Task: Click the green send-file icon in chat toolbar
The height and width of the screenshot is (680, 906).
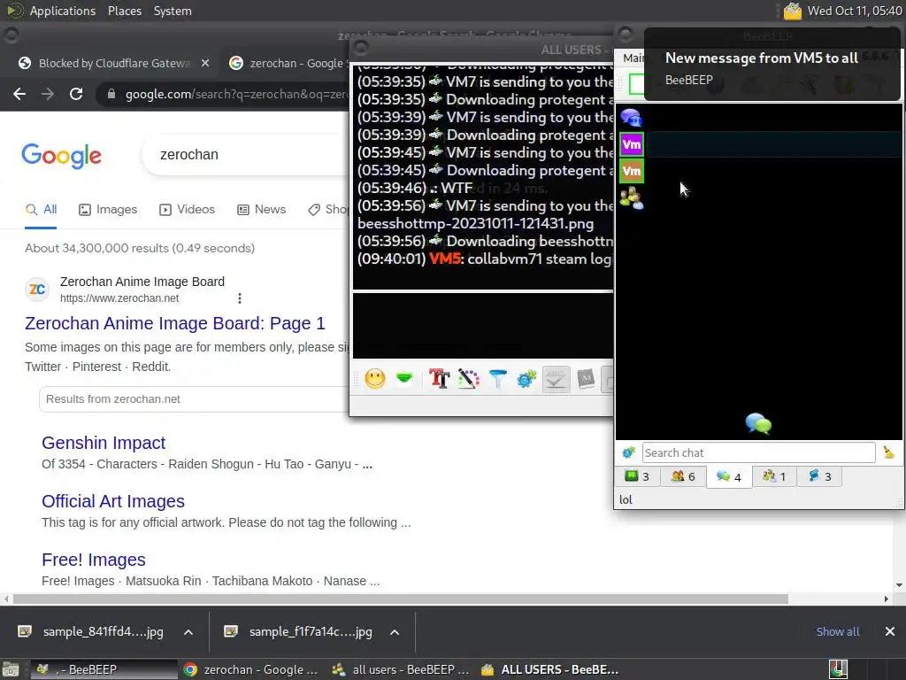Action: pos(404,379)
